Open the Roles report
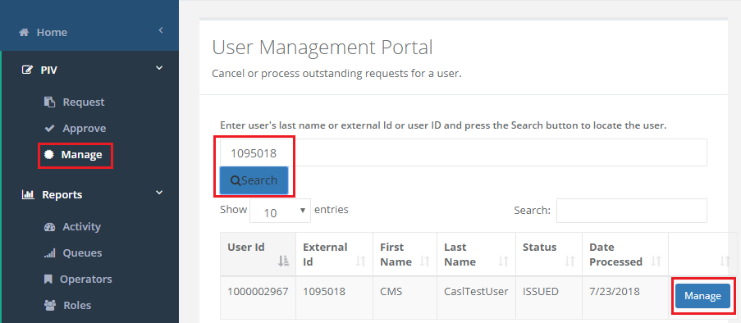Viewport: 741px width, 323px height. point(77,306)
